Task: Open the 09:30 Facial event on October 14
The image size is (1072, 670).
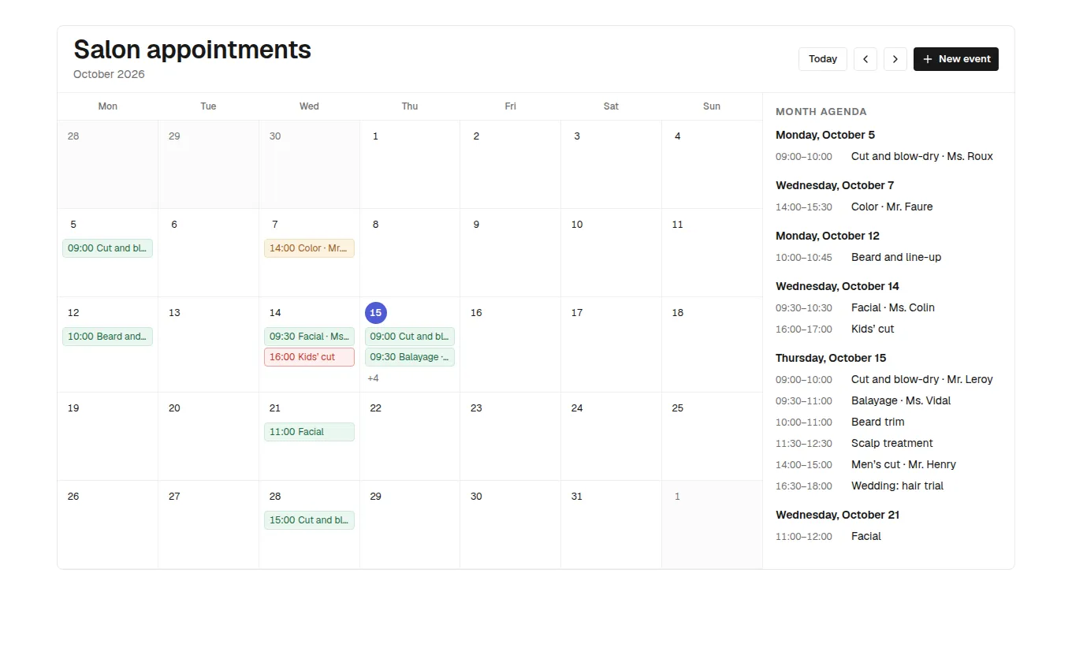Action: point(309,337)
